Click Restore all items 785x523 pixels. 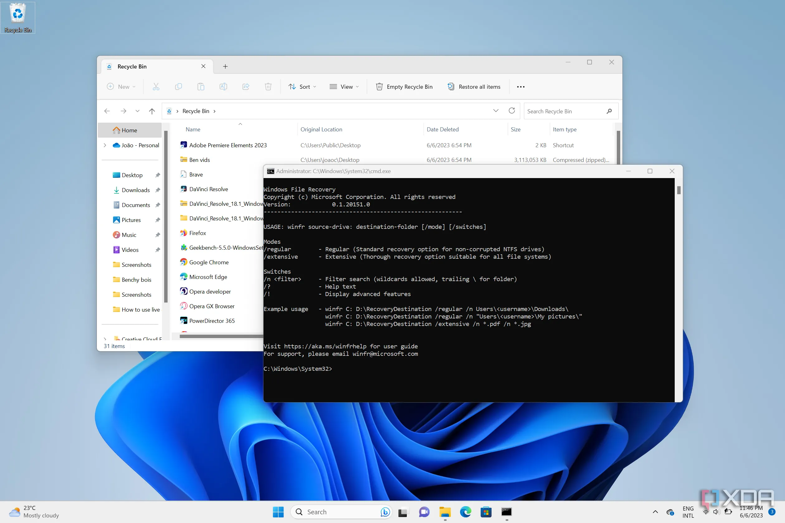(x=474, y=87)
